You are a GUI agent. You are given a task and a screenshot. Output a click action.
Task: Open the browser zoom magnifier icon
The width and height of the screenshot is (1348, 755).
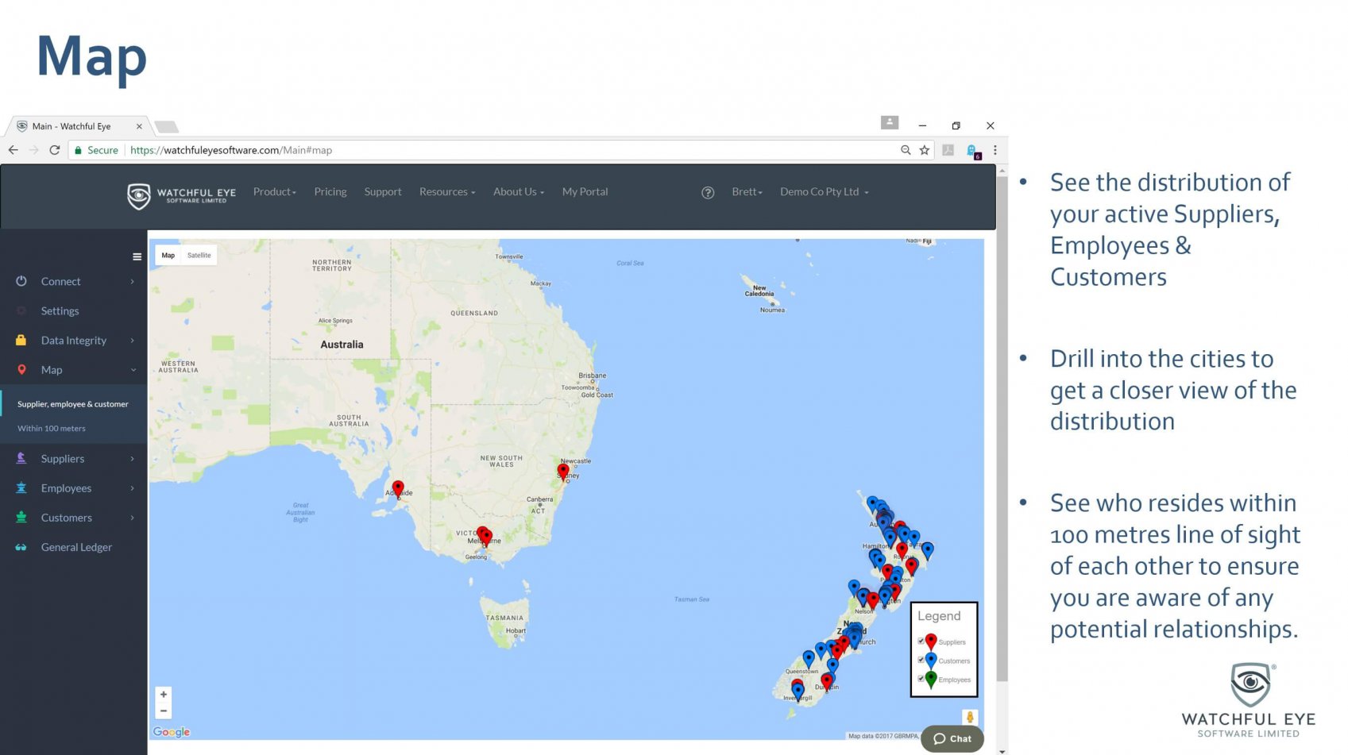tap(906, 150)
